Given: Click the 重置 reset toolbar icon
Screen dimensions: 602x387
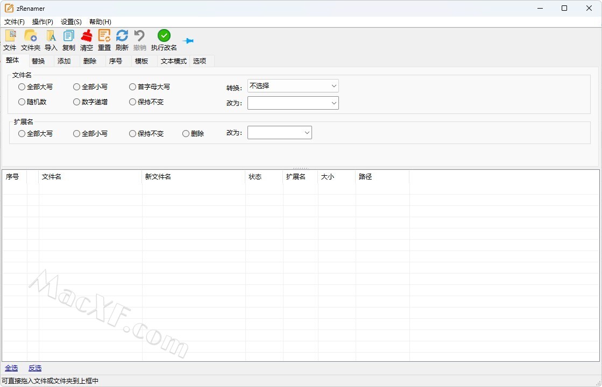Looking at the screenshot, I should click(x=104, y=36).
